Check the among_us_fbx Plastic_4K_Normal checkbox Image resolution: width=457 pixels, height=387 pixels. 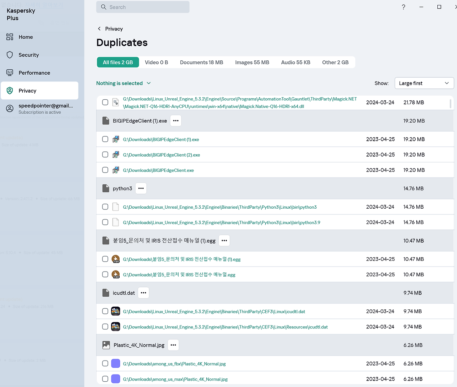[x=105, y=363]
